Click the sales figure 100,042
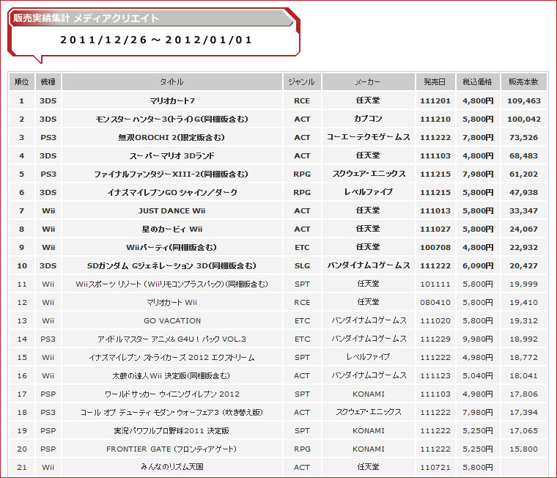Screen dimensions: 557x478 [x=523, y=119]
